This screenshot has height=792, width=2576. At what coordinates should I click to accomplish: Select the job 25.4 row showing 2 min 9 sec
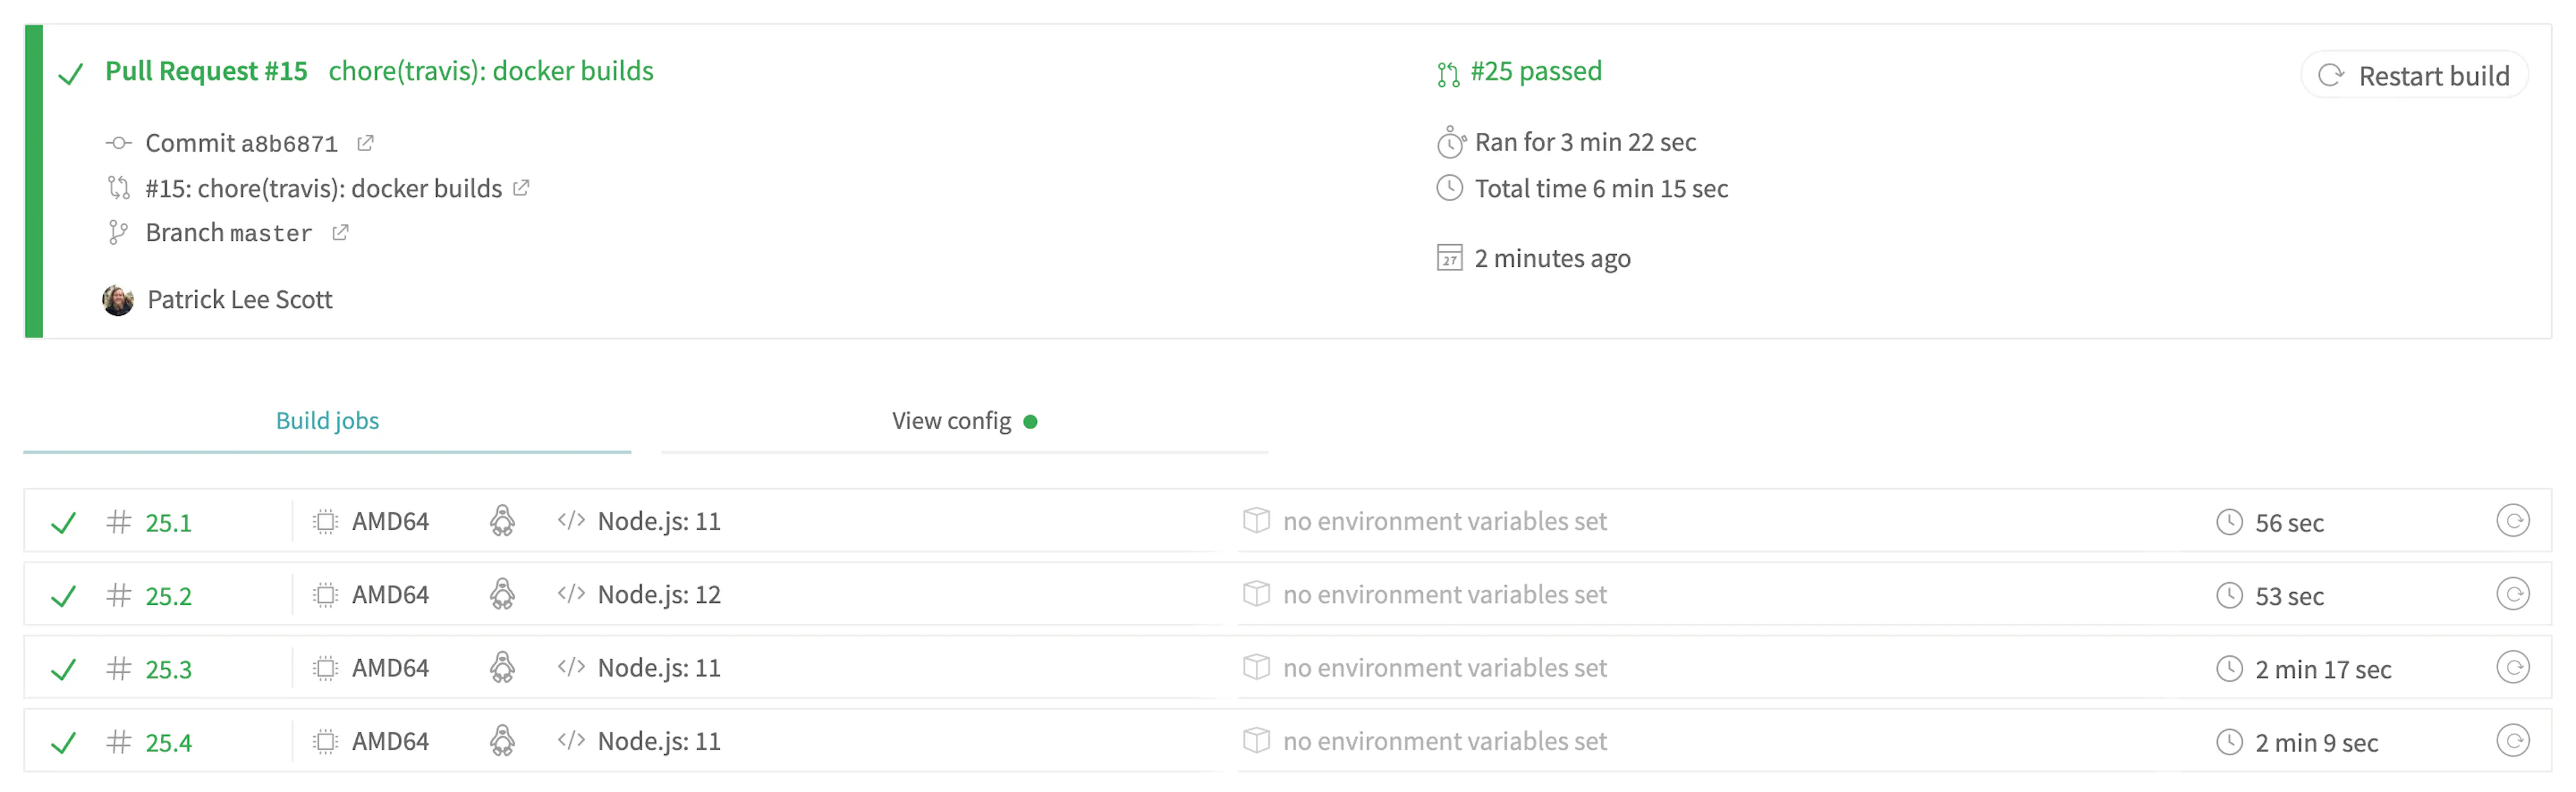[x=1287, y=741]
